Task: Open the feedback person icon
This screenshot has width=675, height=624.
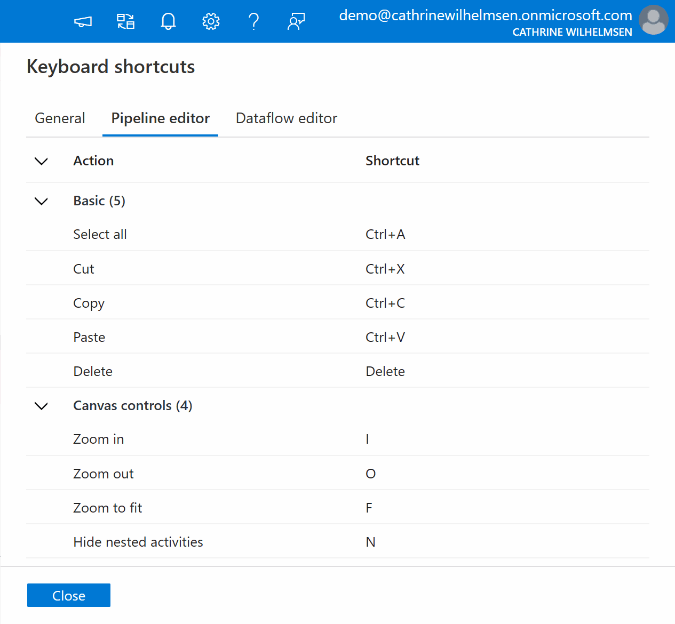Action: 296,22
